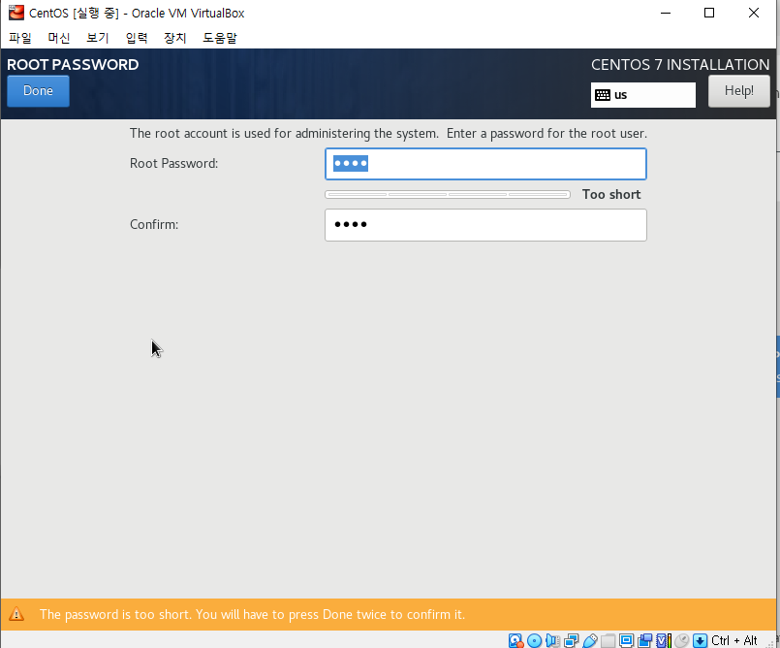Viewport: 780px width, 648px height.
Task: Click the shared folders status icon
Action: coord(608,640)
